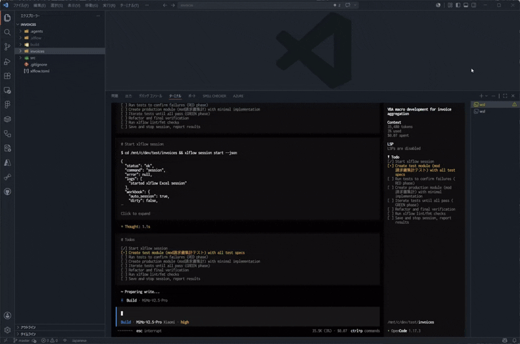Switch to the デバッグ コンソール tab

coord(150,96)
